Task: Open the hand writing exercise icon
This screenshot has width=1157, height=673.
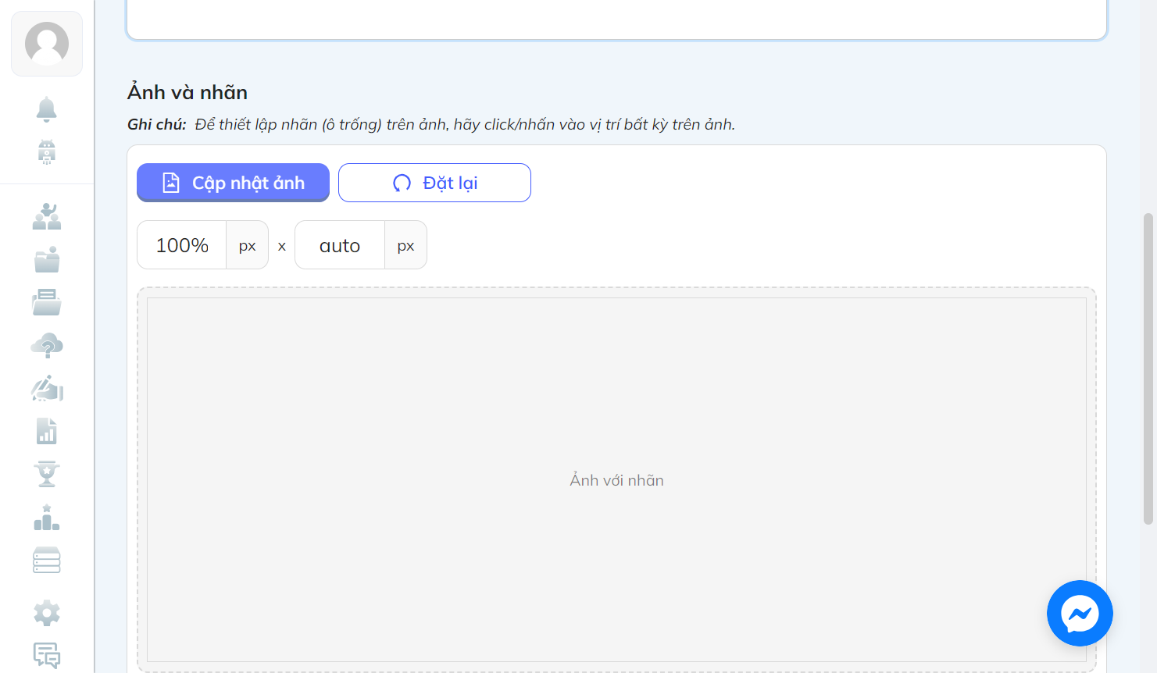Action: (47, 388)
